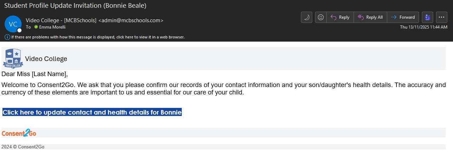Toggle dark mode with the moon icon
This screenshot has height=153, width=453.
307,17
